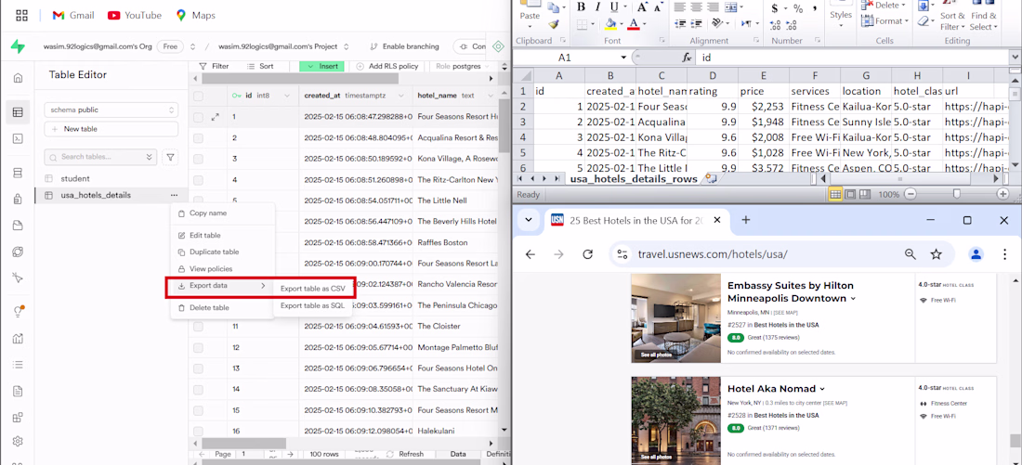Click the table filter funnel next to search

point(170,157)
